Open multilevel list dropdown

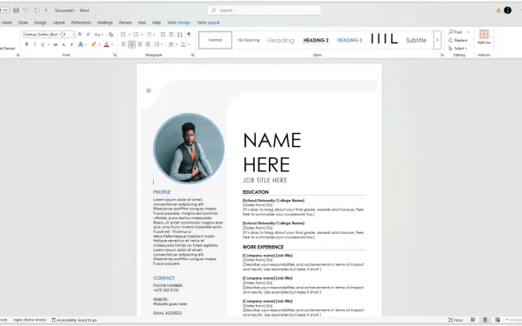click(155, 35)
